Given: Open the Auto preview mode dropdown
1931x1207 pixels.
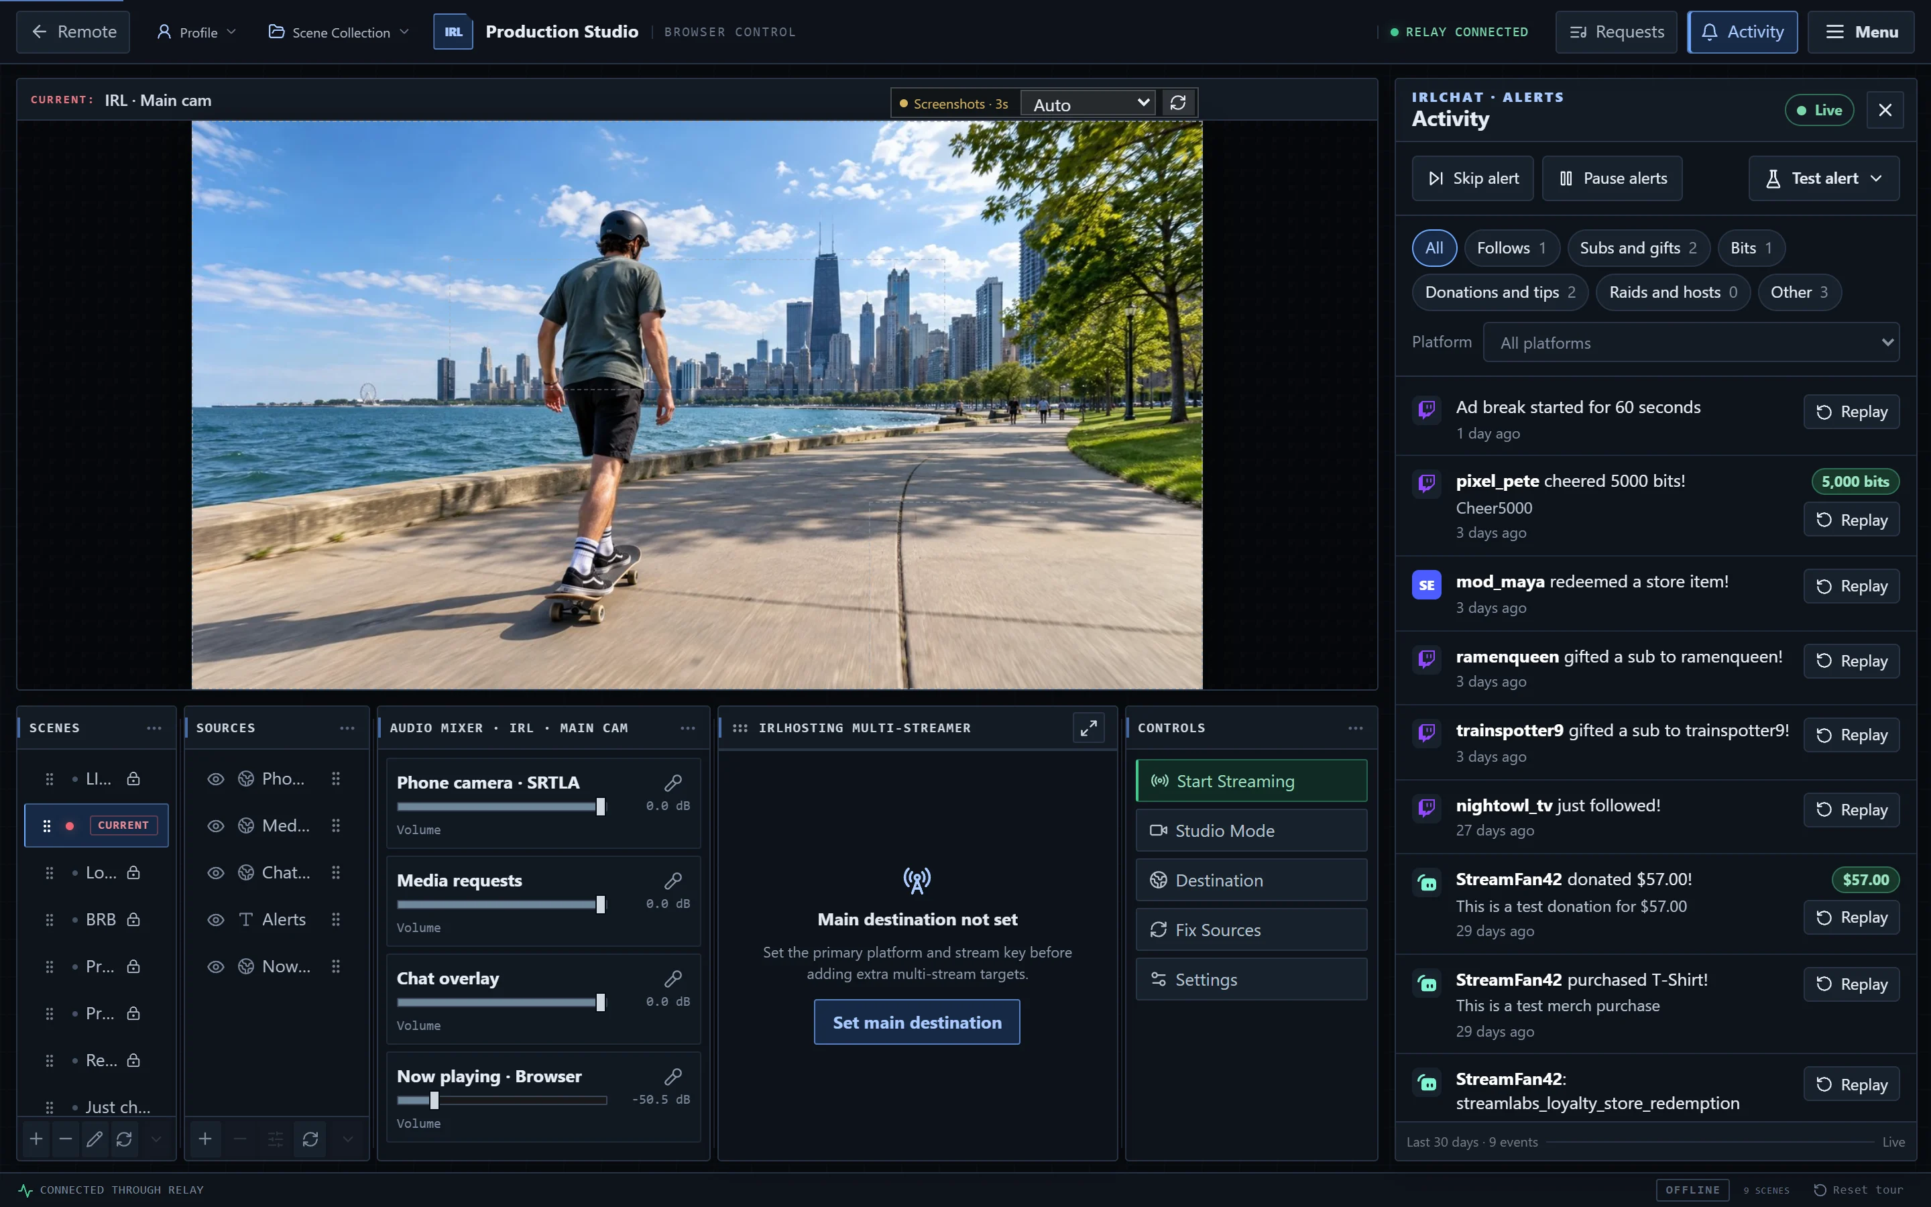Looking at the screenshot, I should [1088, 104].
